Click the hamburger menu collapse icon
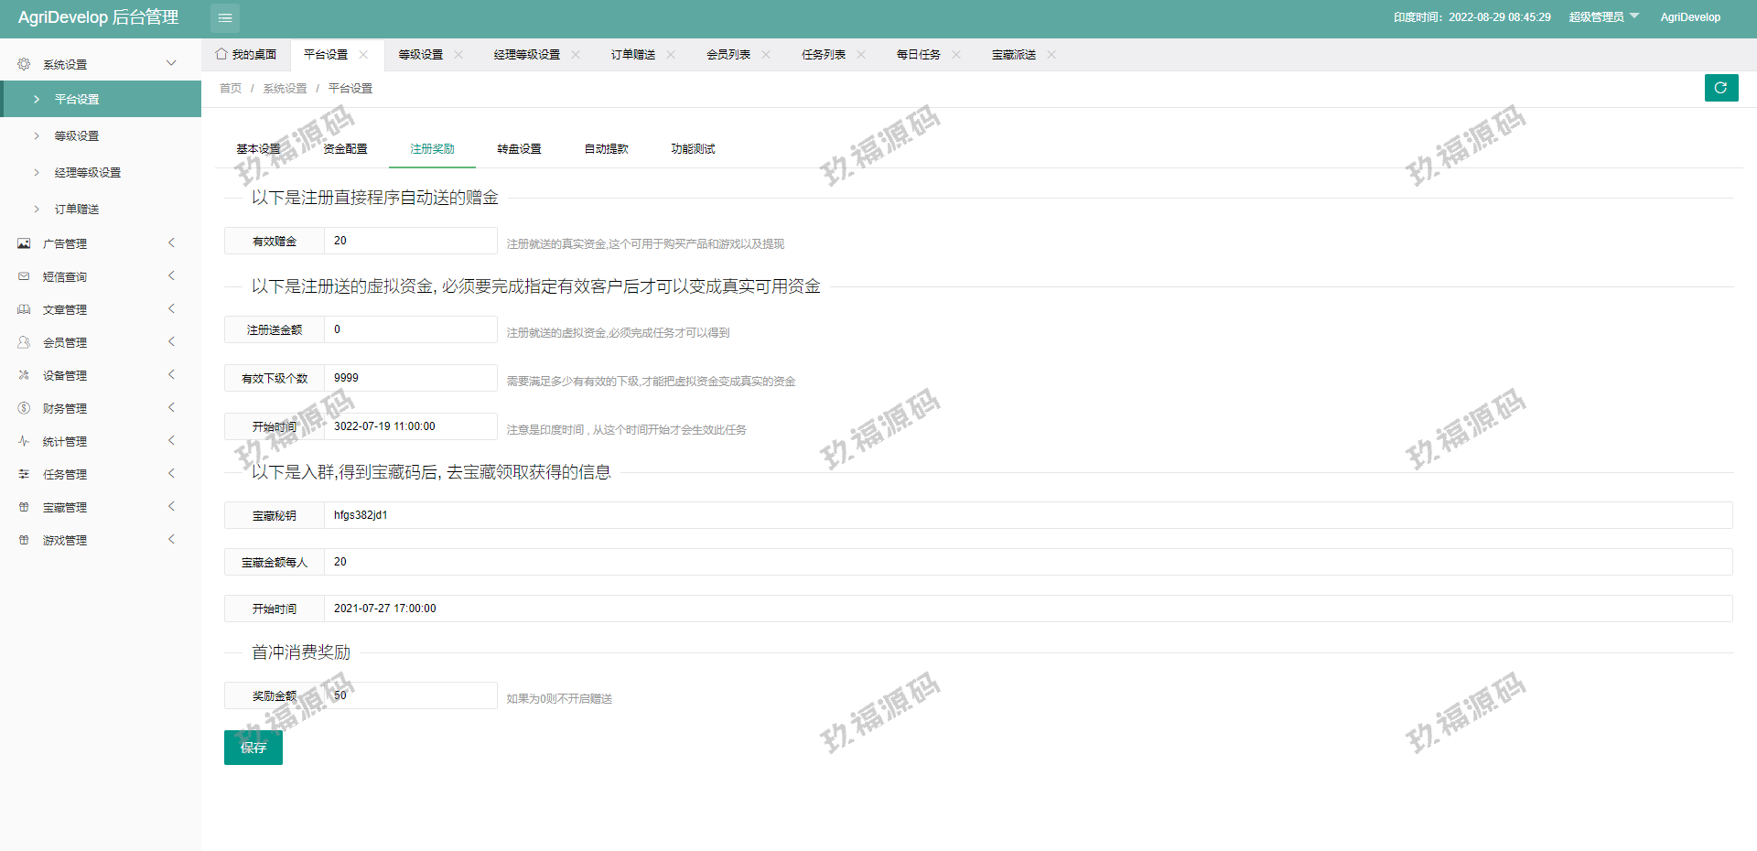Viewport: 1757px width, 851px height. click(x=225, y=18)
